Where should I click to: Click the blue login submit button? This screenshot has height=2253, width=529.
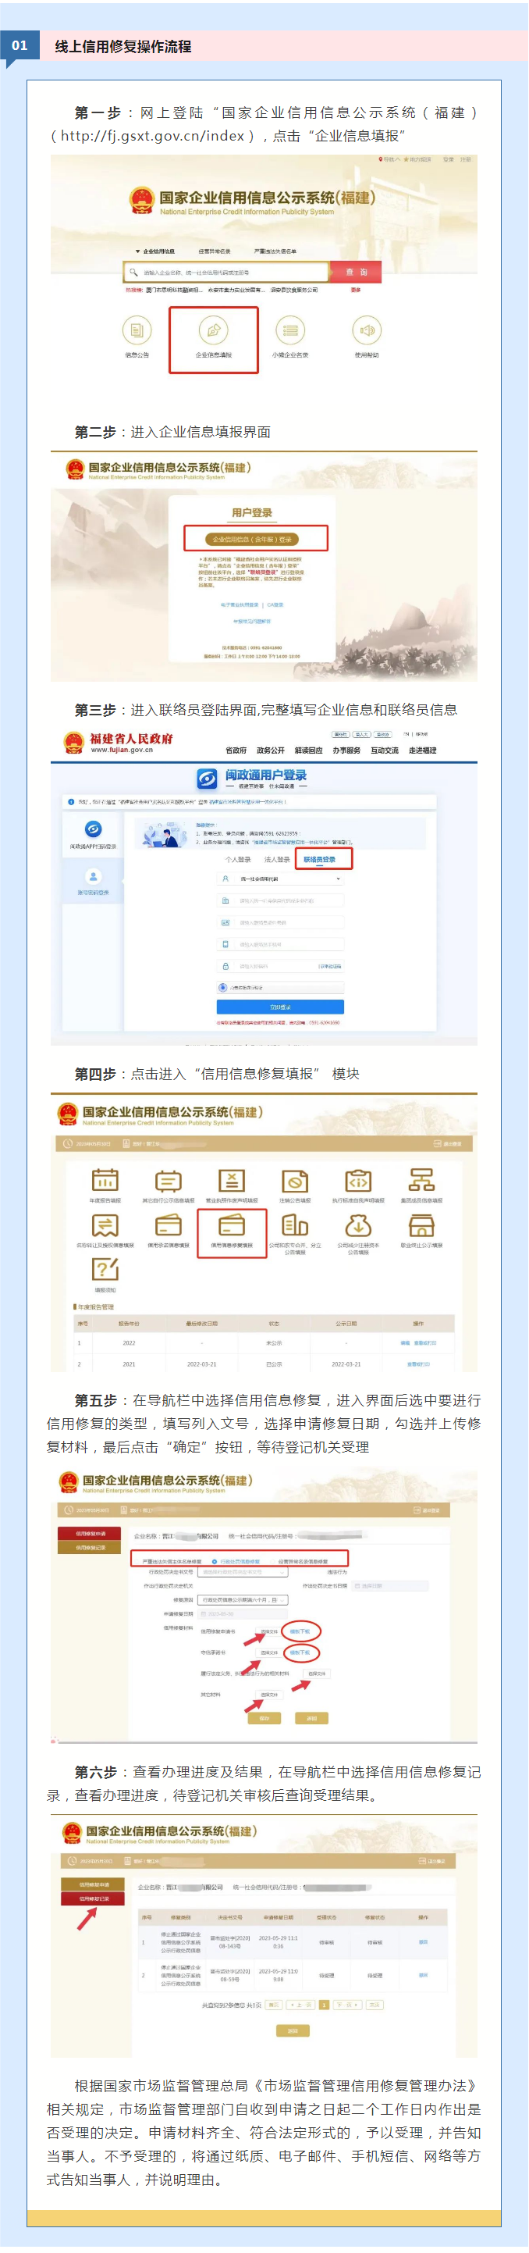coord(280,1007)
